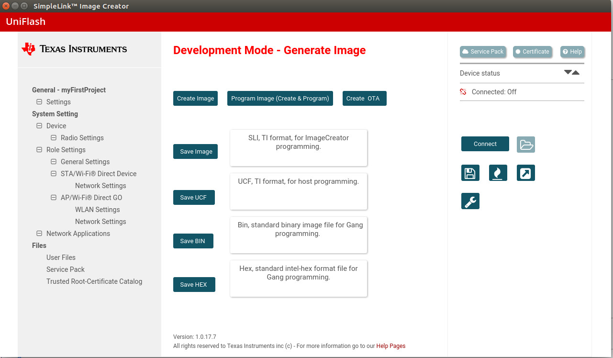Open the Help button

(x=572, y=52)
